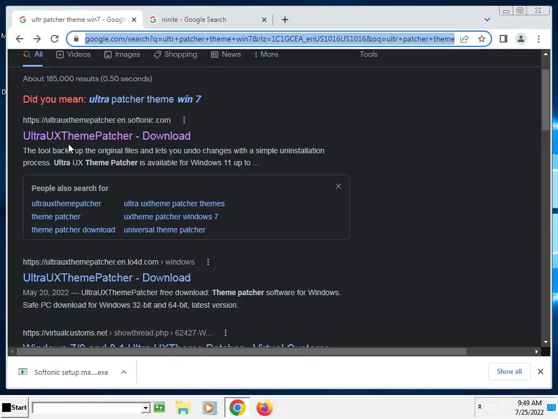Search for 'ultra uxtheme patcher themes'
Image resolution: width=558 pixels, height=419 pixels.
coord(174,204)
